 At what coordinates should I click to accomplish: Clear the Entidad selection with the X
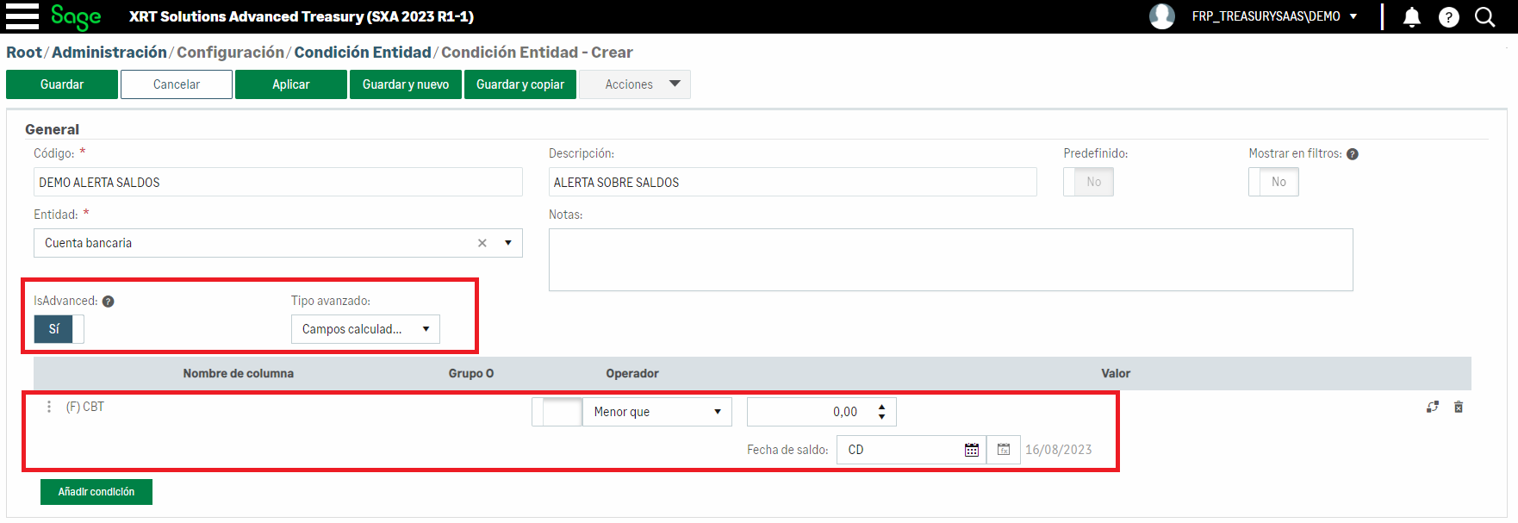coord(482,243)
